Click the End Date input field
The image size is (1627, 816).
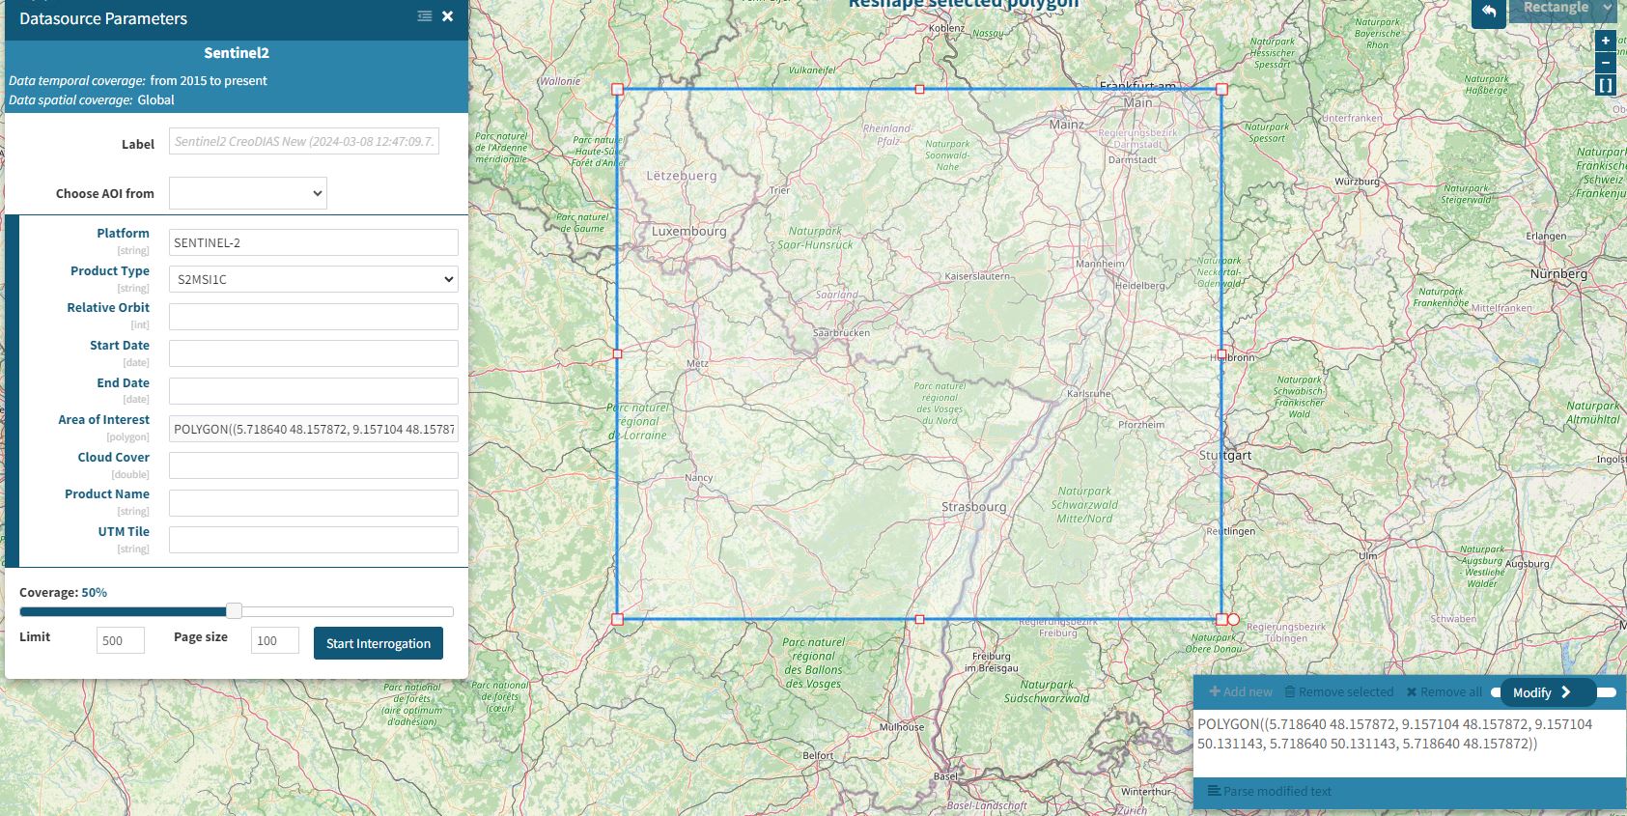point(314,391)
